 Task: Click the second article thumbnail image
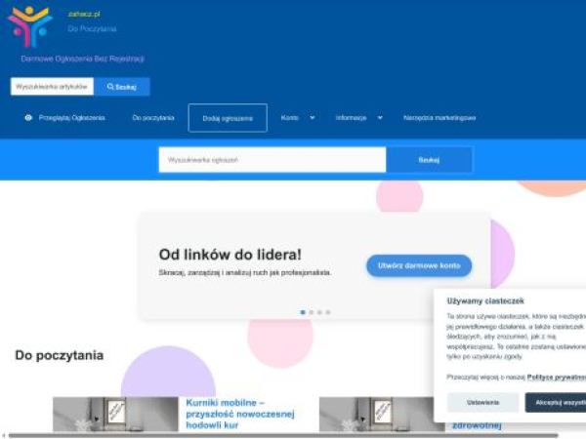pyautogui.click(x=376, y=415)
